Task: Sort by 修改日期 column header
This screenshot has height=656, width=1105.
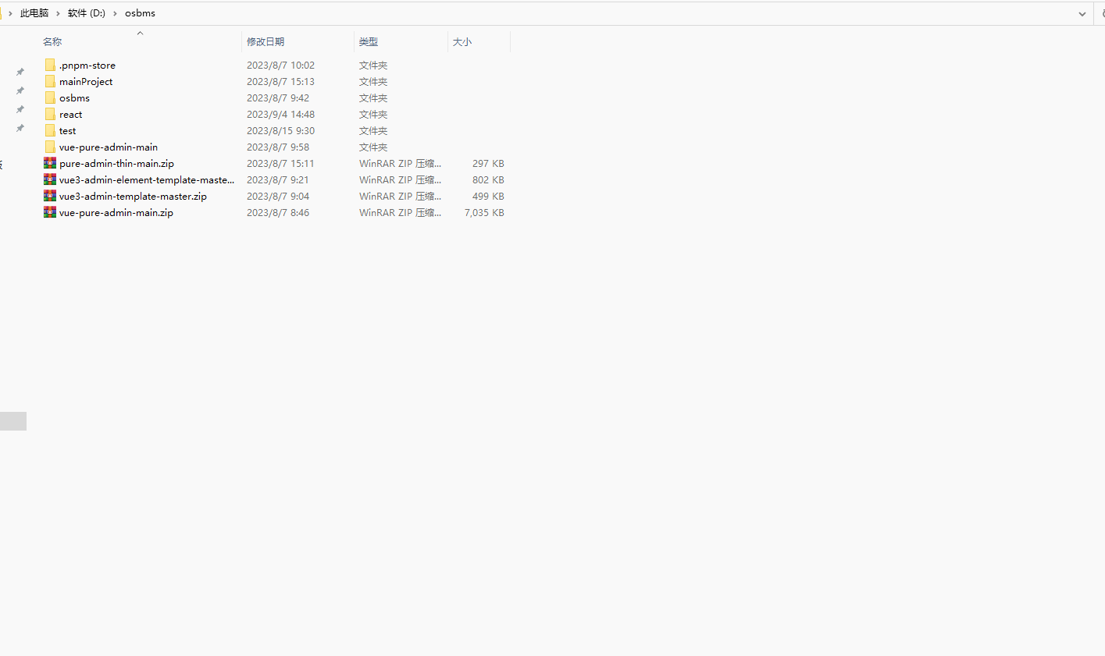Action: pyautogui.click(x=266, y=42)
